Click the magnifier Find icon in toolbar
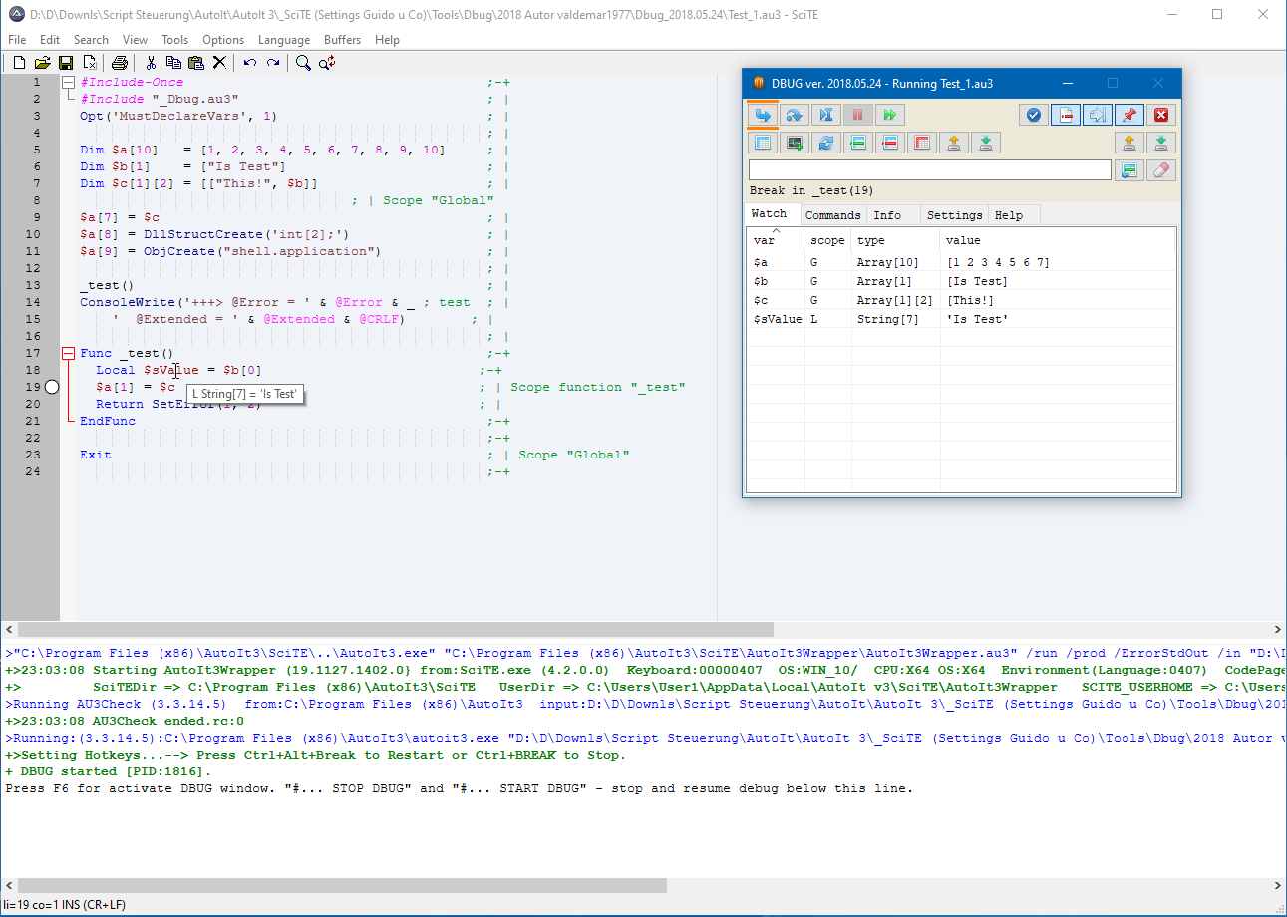 (303, 63)
